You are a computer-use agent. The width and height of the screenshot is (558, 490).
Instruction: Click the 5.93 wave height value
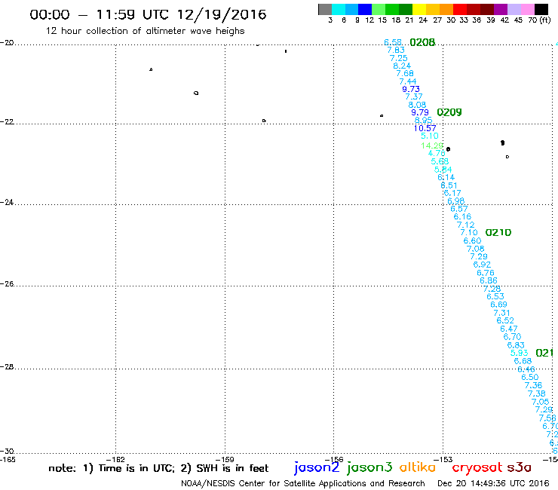(x=520, y=353)
